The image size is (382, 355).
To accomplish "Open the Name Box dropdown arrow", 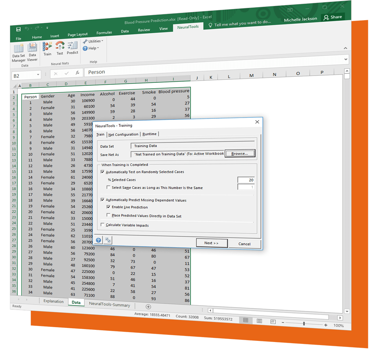I will [38, 76].
